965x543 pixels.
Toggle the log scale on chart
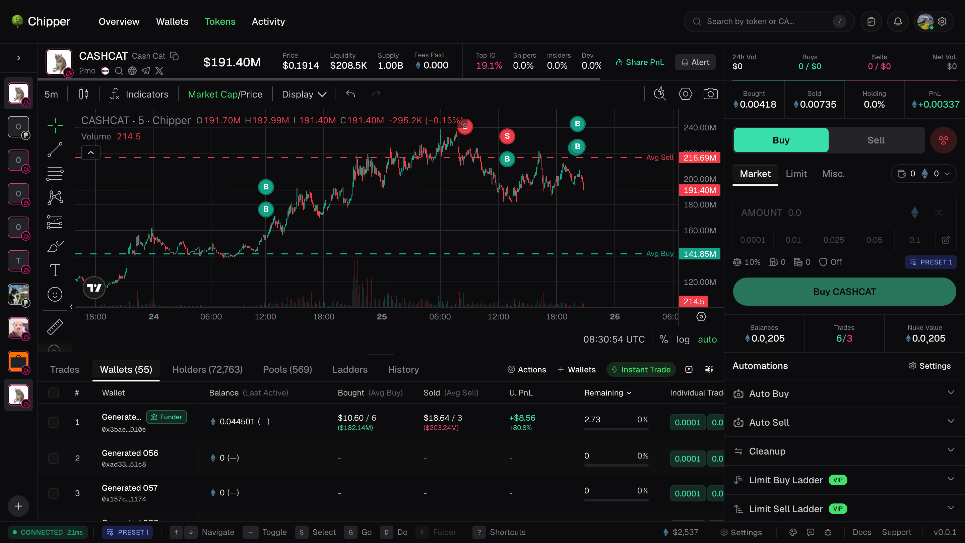coord(683,340)
